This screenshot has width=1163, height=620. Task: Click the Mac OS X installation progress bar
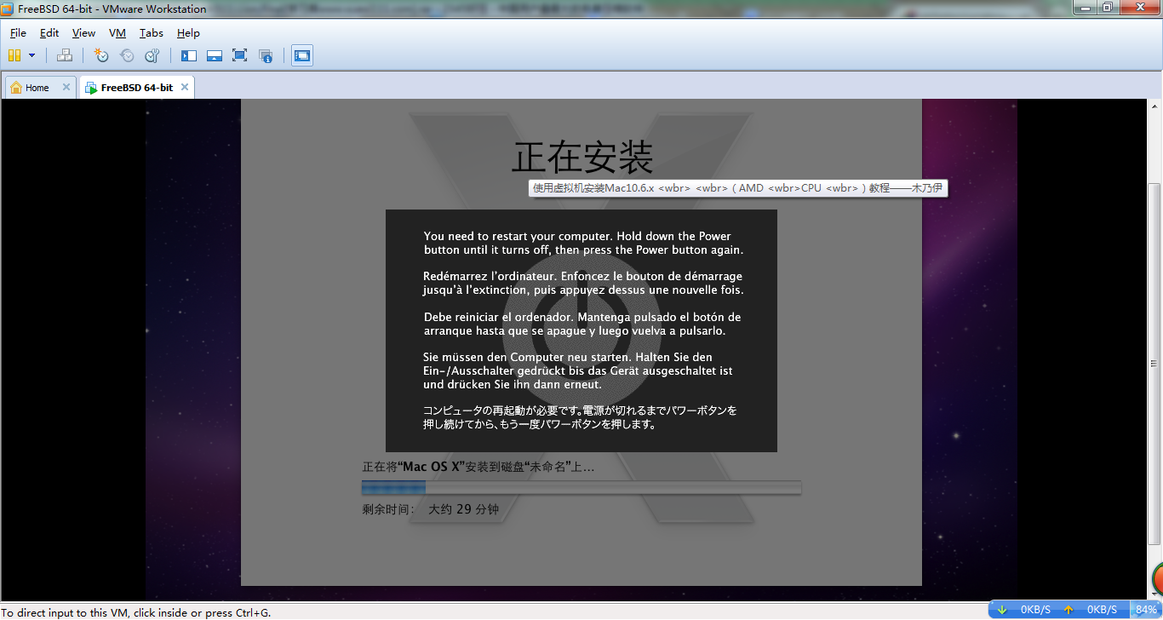pos(581,487)
